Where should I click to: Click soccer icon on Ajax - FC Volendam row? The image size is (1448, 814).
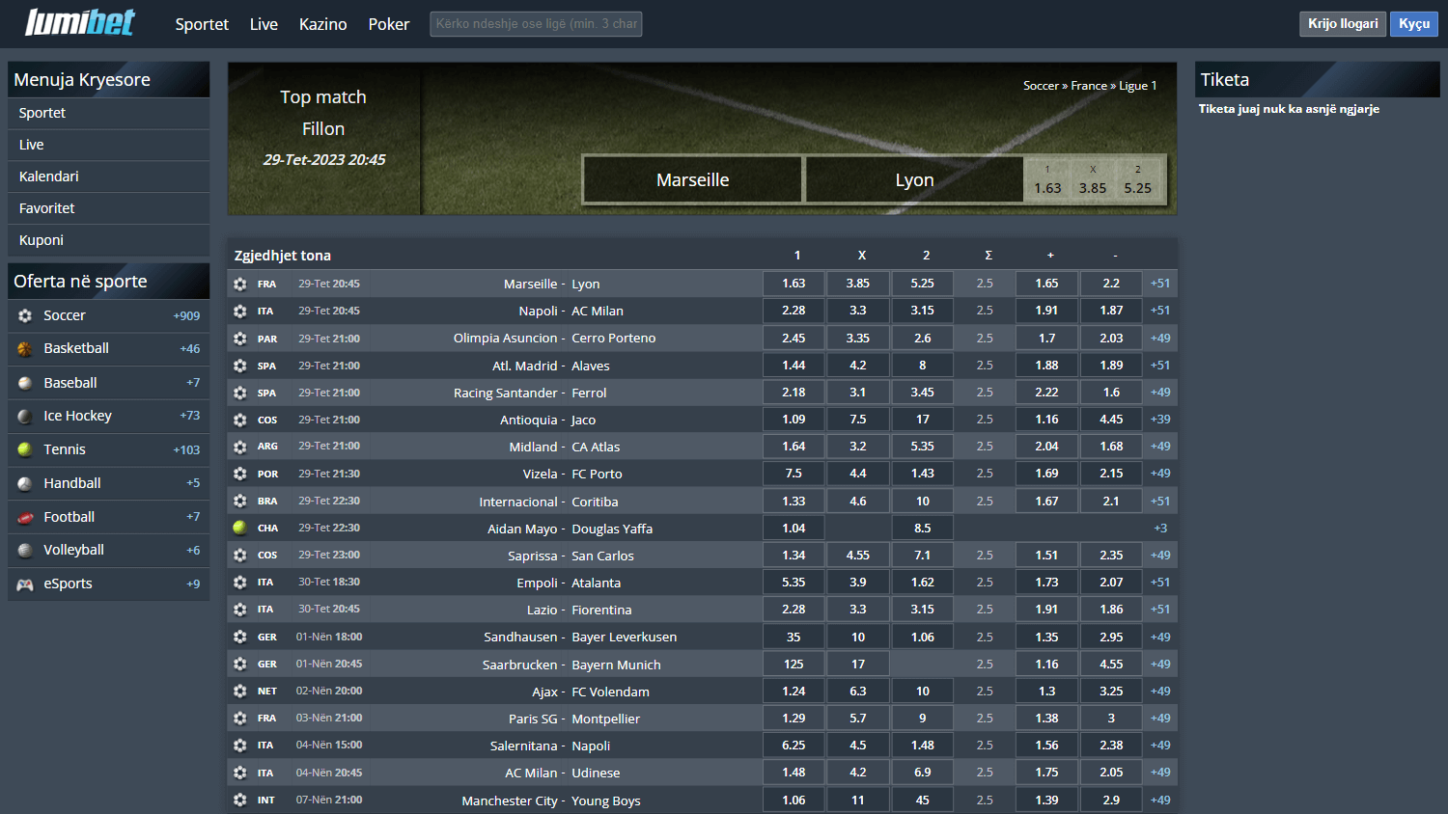(239, 691)
